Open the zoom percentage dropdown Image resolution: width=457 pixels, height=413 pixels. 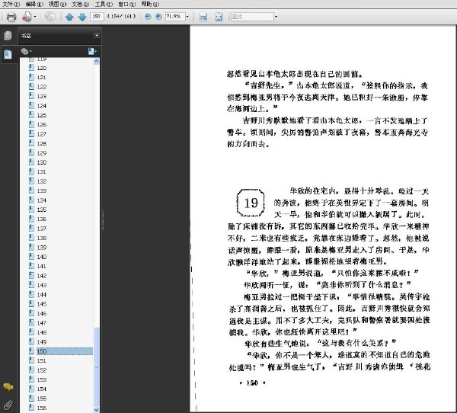pos(187,17)
